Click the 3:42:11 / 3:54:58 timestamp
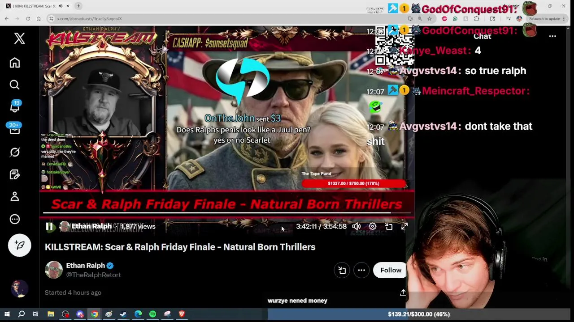 point(321,226)
